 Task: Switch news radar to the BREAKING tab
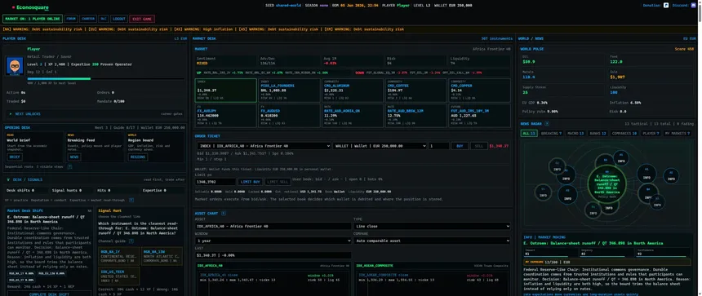coord(551,133)
